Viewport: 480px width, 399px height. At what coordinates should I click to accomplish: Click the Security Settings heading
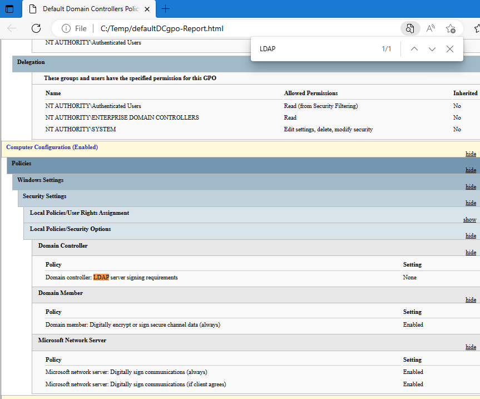coord(44,196)
